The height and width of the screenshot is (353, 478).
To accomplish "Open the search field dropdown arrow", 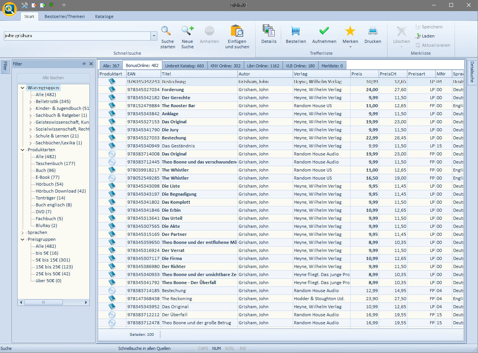I will point(154,36).
